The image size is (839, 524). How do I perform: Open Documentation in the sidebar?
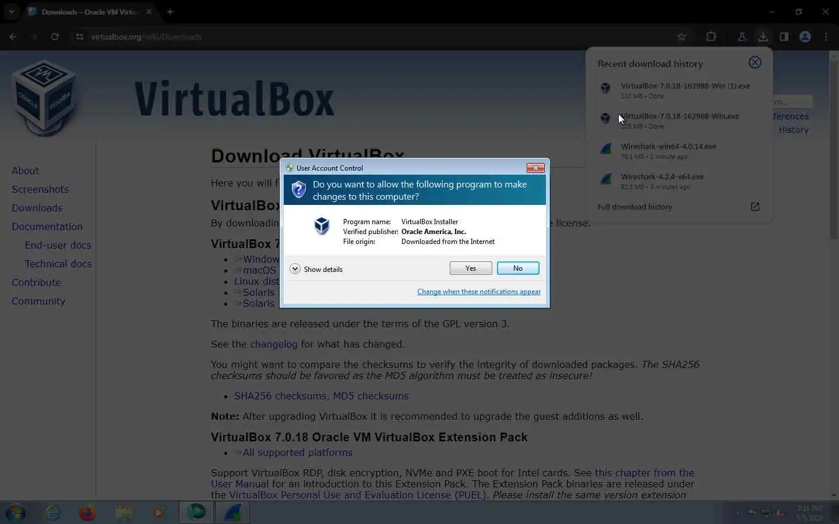tap(47, 226)
